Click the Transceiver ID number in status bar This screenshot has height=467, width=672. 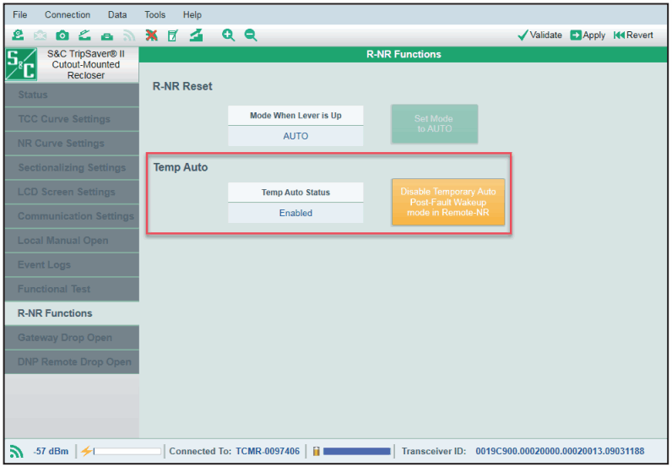click(x=560, y=451)
